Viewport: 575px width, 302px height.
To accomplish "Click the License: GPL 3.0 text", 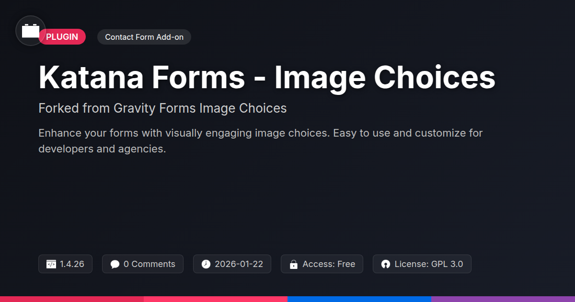I will pyautogui.click(x=429, y=264).
